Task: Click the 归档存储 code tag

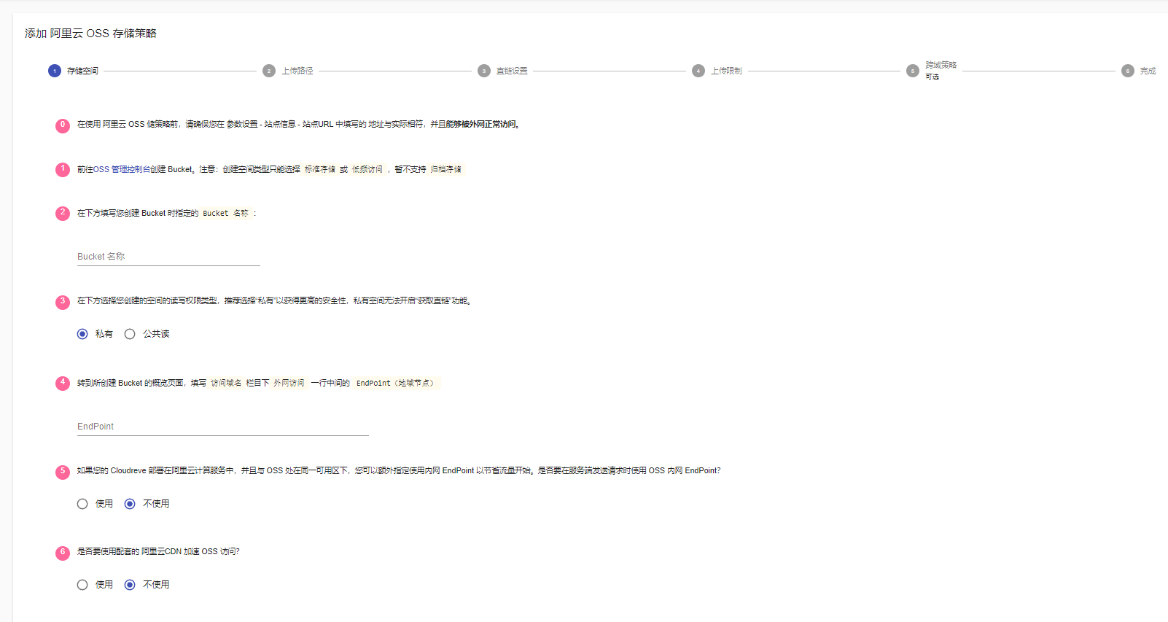Action: (446, 169)
